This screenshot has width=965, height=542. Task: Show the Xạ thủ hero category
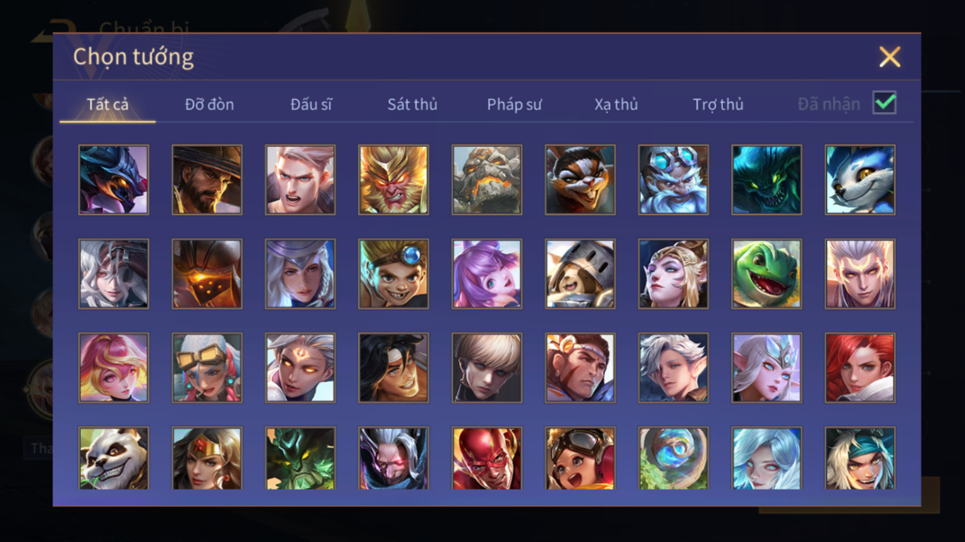pos(616,105)
